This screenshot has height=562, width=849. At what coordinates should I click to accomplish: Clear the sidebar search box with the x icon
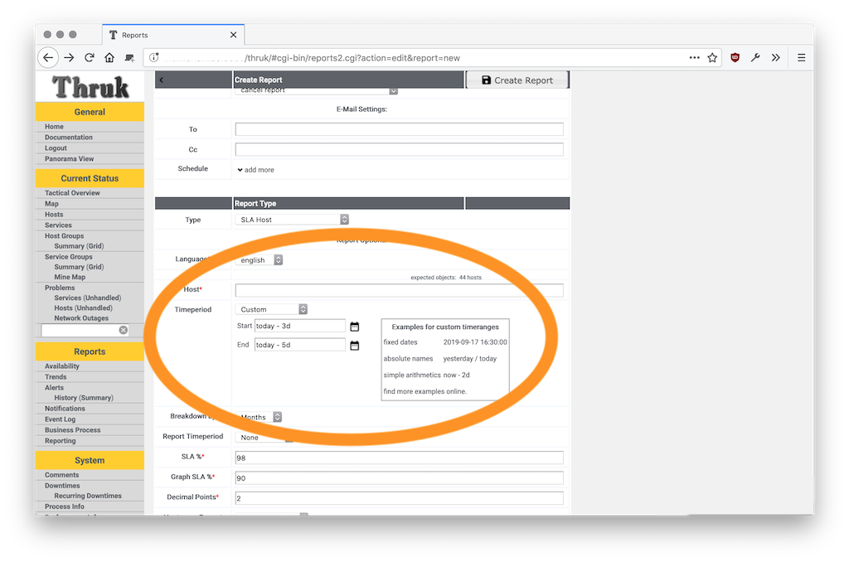(x=124, y=330)
